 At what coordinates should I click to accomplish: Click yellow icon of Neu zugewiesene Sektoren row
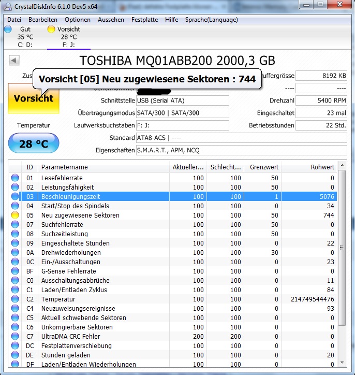click(15, 215)
